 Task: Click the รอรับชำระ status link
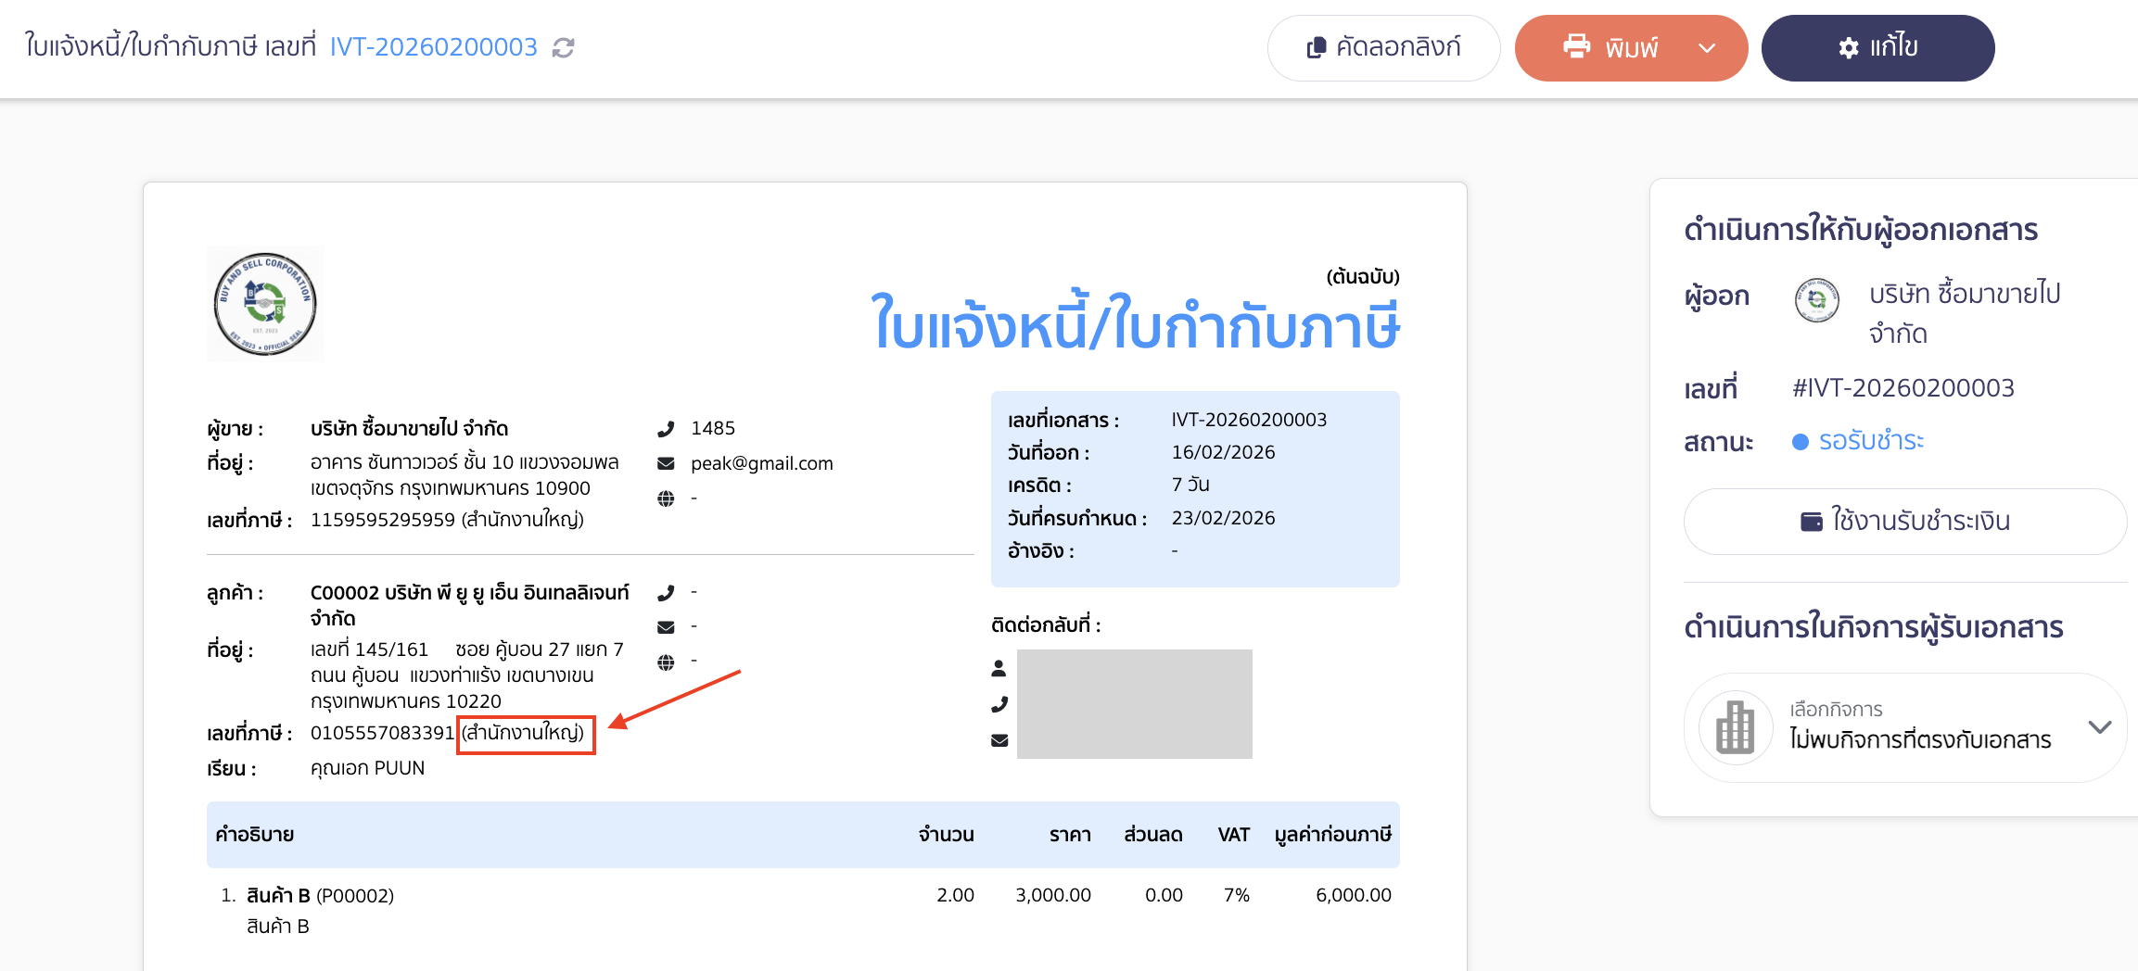click(1890, 442)
